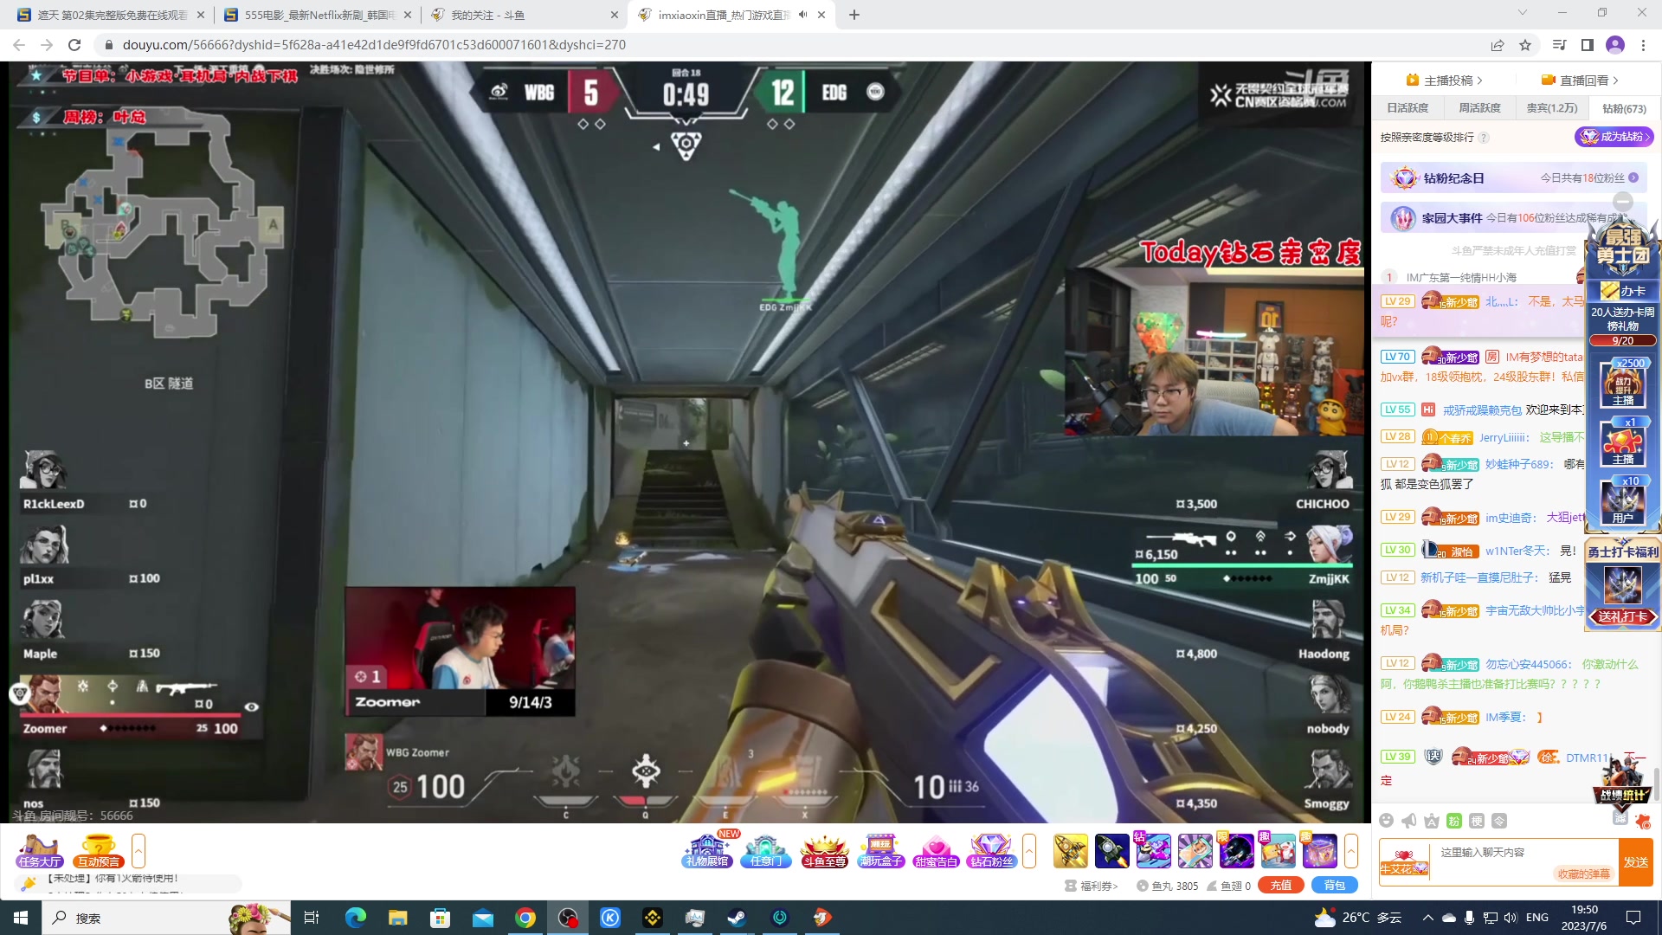Open the Chrome three-dot menu
Screen dimensions: 1662x935
tap(1643, 45)
